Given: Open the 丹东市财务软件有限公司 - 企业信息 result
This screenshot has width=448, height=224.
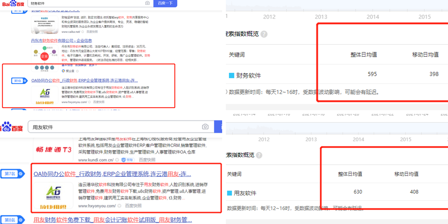Looking at the screenshot, I should point(62,40).
